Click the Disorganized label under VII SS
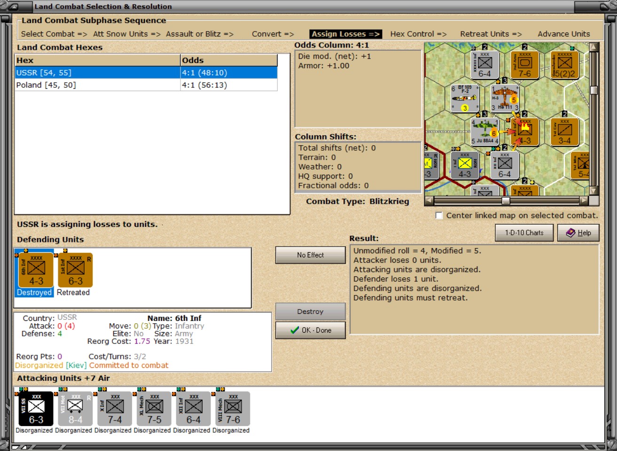 [x=34, y=430]
